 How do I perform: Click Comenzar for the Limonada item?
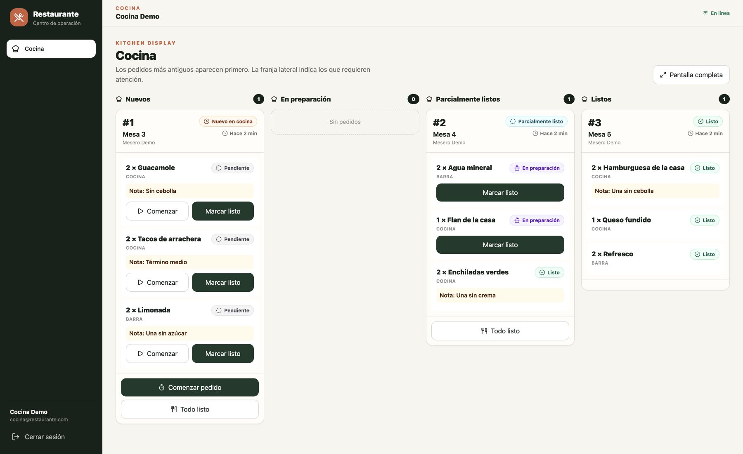pyautogui.click(x=157, y=354)
